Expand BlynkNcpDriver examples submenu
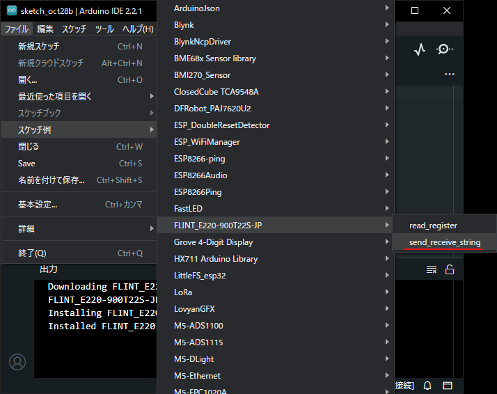The height and width of the screenshot is (394, 497). (276, 42)
